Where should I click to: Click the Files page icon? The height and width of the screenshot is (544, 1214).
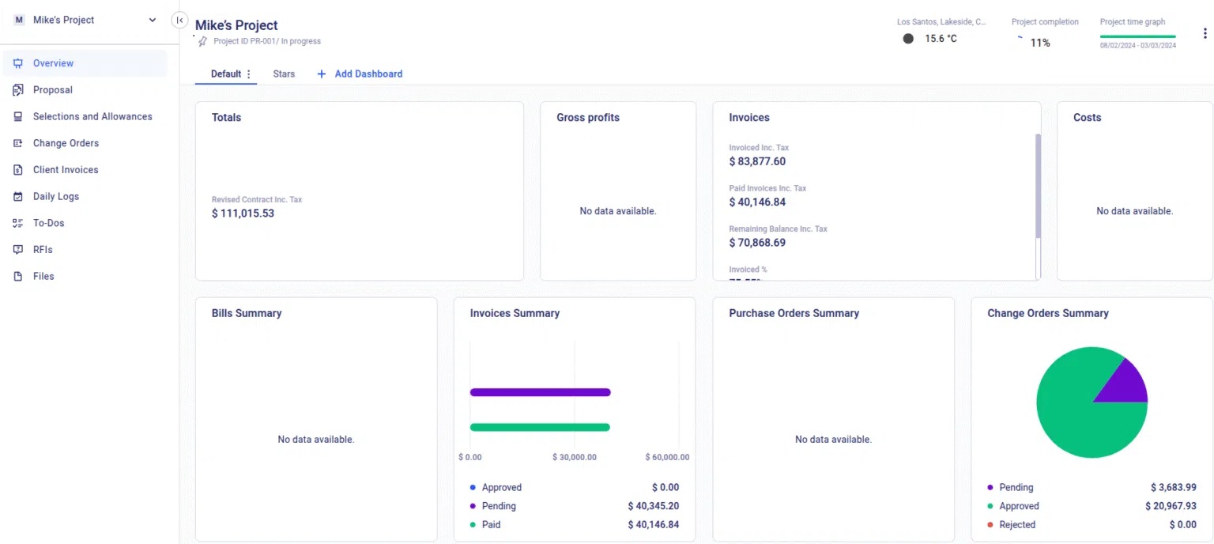(x=17, y=277)
